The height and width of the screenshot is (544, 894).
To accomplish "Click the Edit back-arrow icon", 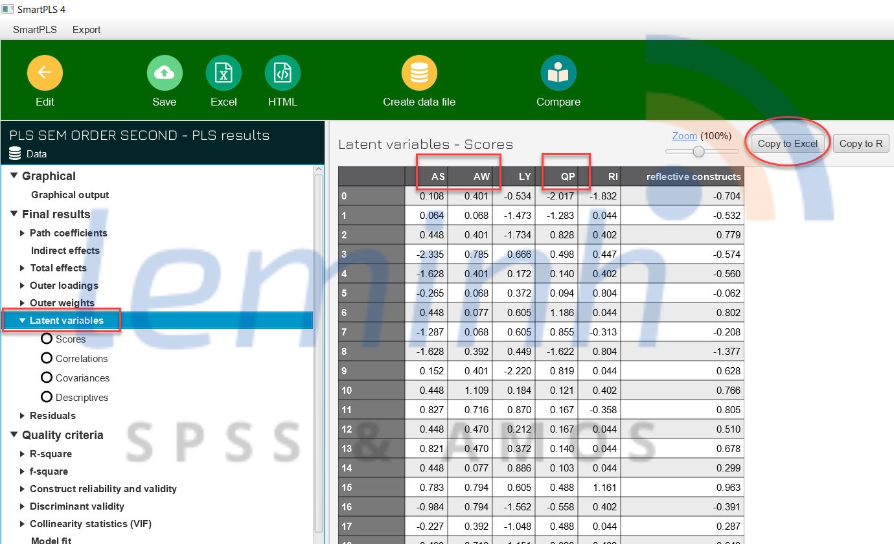I will point(45,73).
